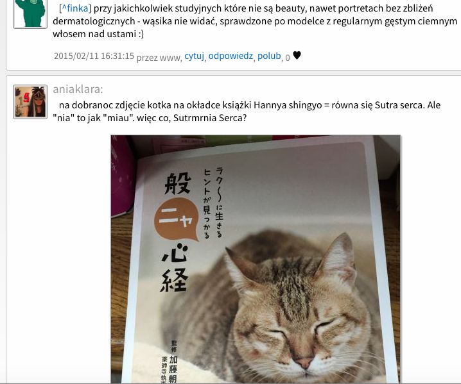Open the aniaklara username link
The height and width of the screenshot is (384, 461).
pyautogui.click(x=78, y=89)
